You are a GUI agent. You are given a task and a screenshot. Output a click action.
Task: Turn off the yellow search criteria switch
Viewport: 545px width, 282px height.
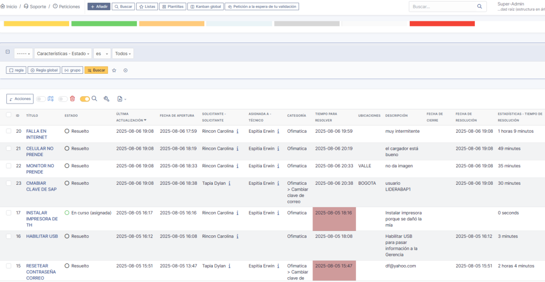pos(85,99)
